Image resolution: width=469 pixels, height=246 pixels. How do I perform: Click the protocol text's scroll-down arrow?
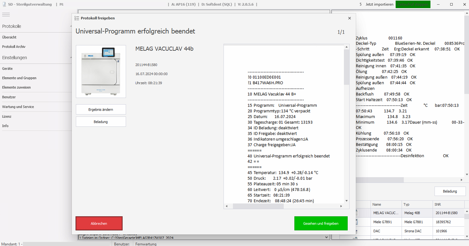click(x=346, y=201)
